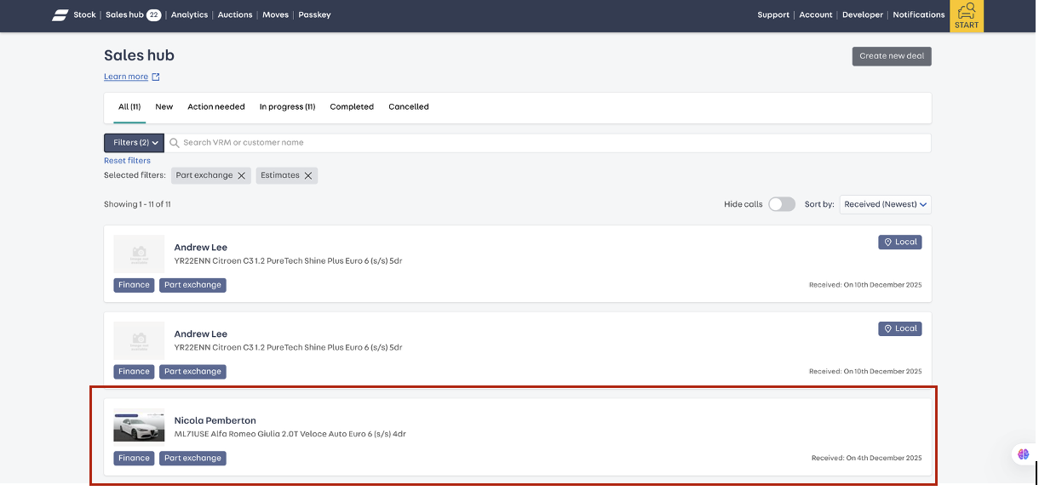The image size is (1039, 502).
Task: Open Sort by Received (Newest) dropdown
Action: pyautogui.click(x=886, y=204)
